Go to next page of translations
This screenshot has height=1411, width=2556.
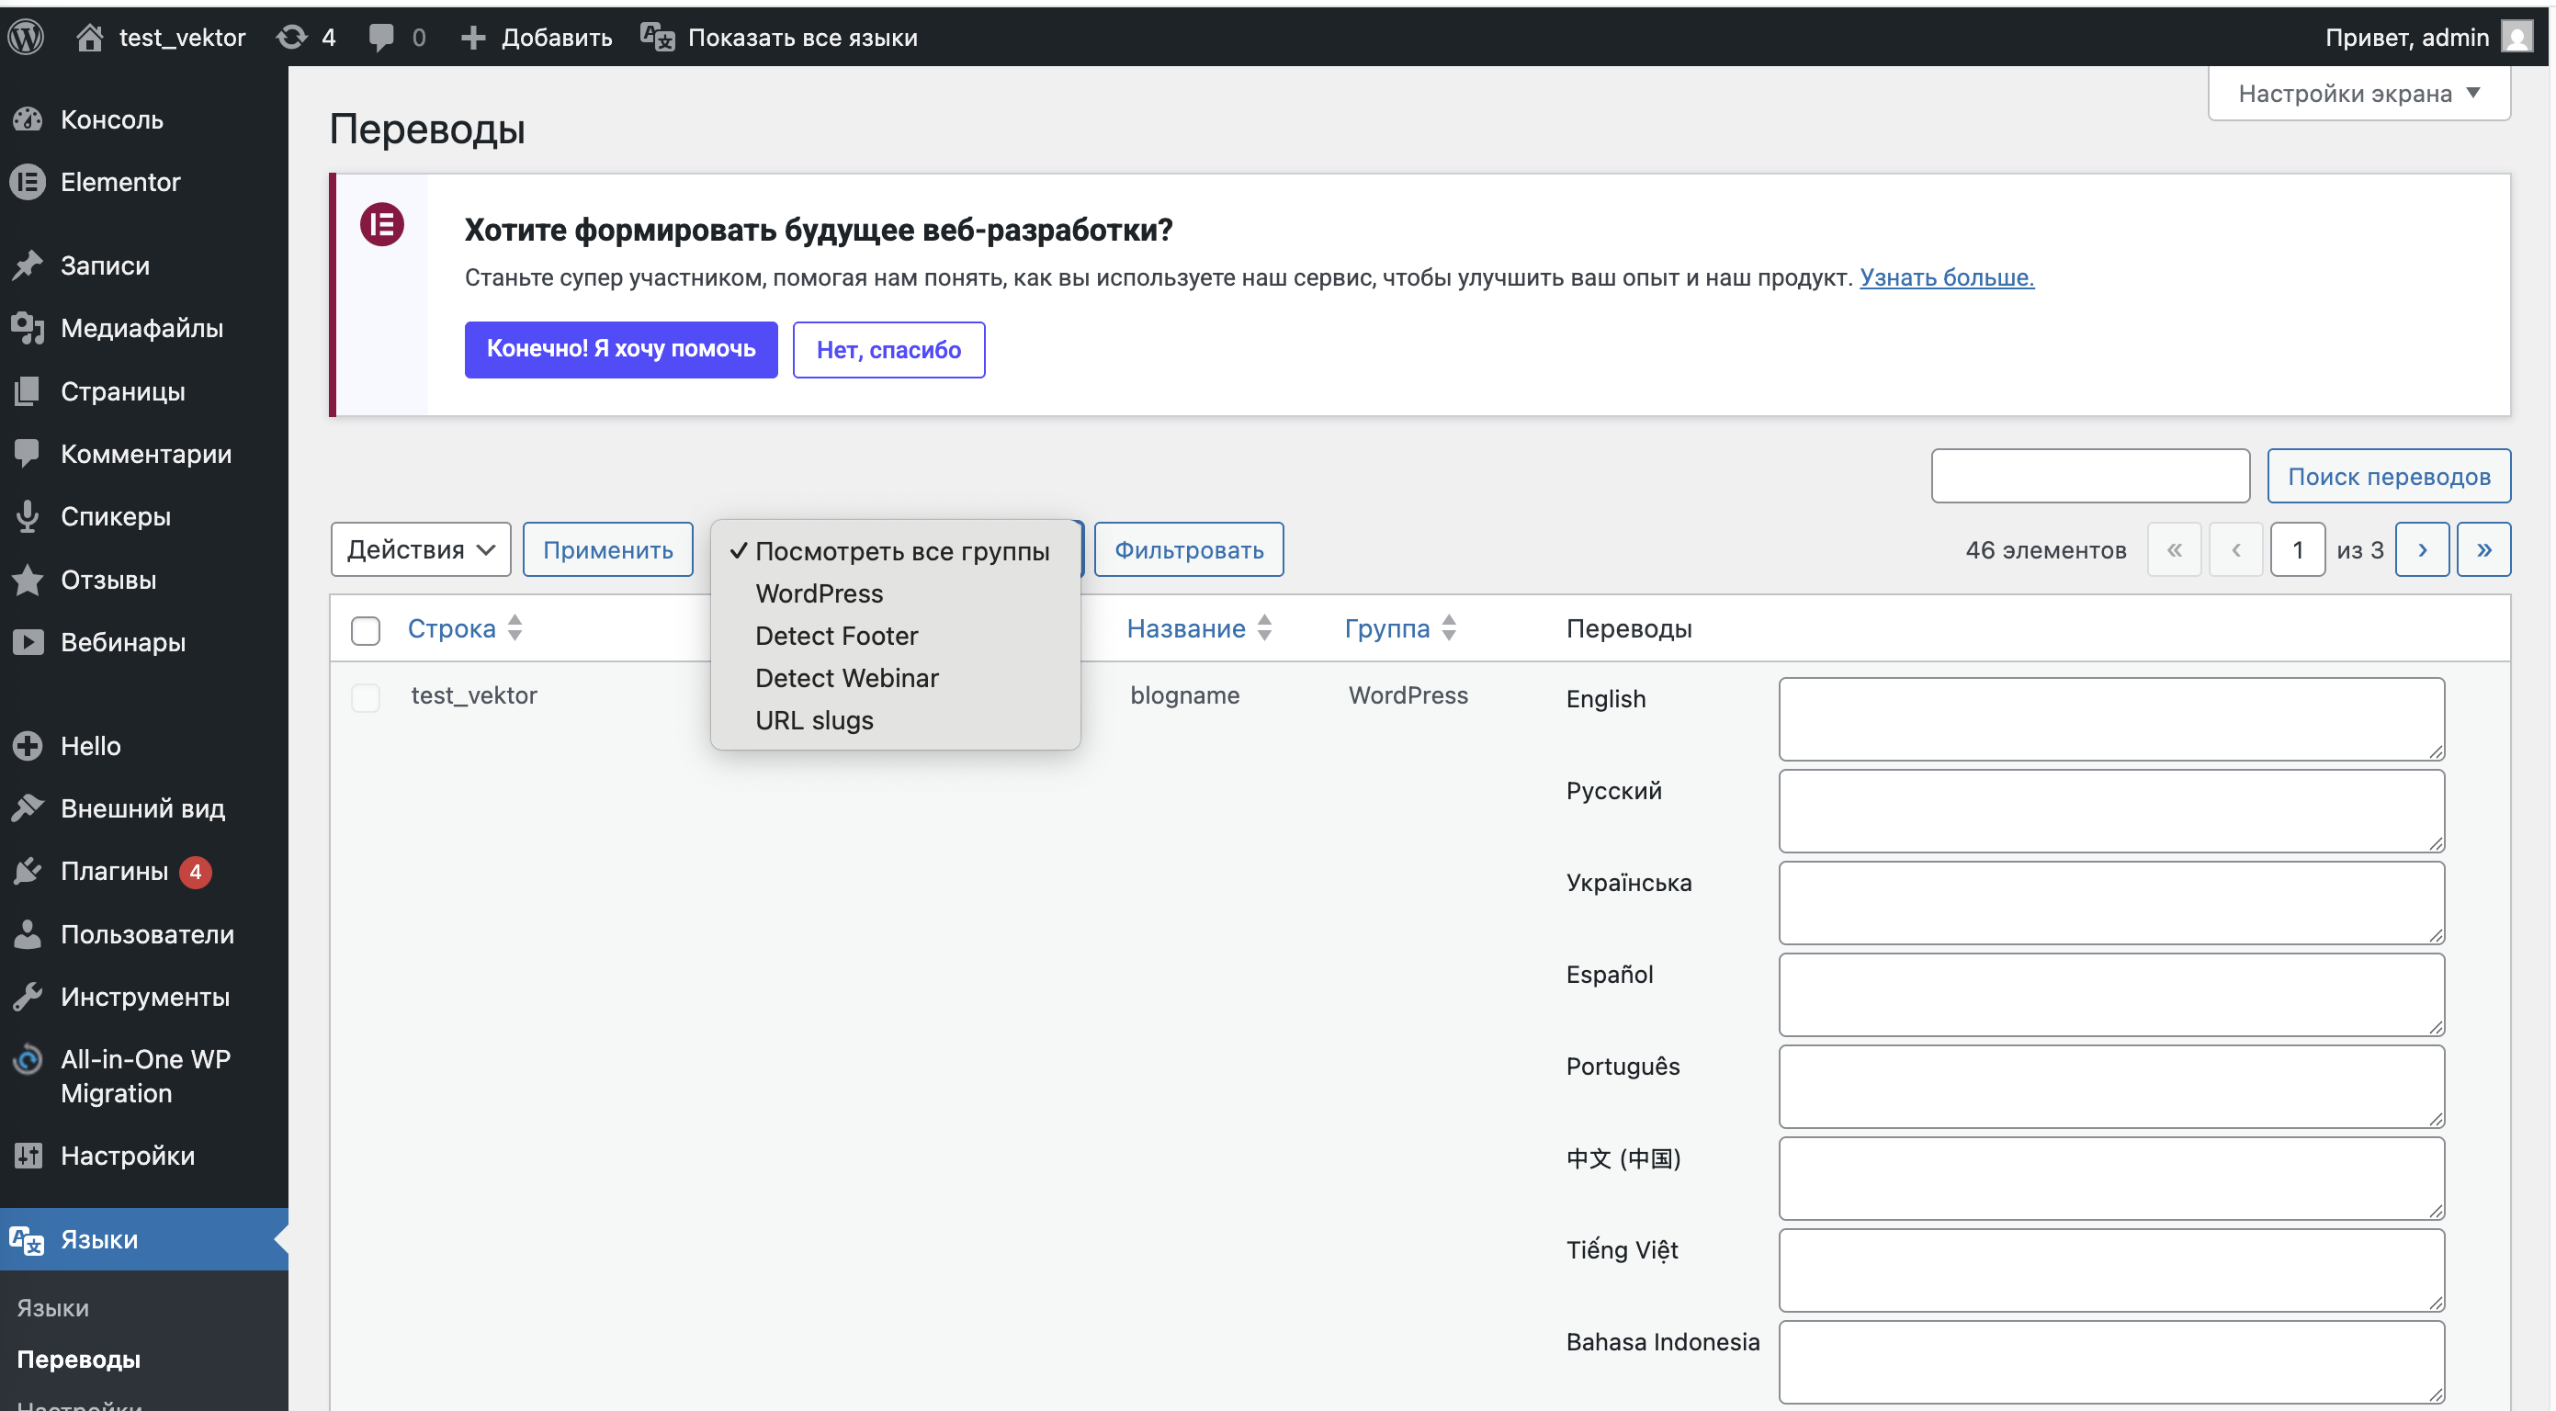[x=2421, y=549]
